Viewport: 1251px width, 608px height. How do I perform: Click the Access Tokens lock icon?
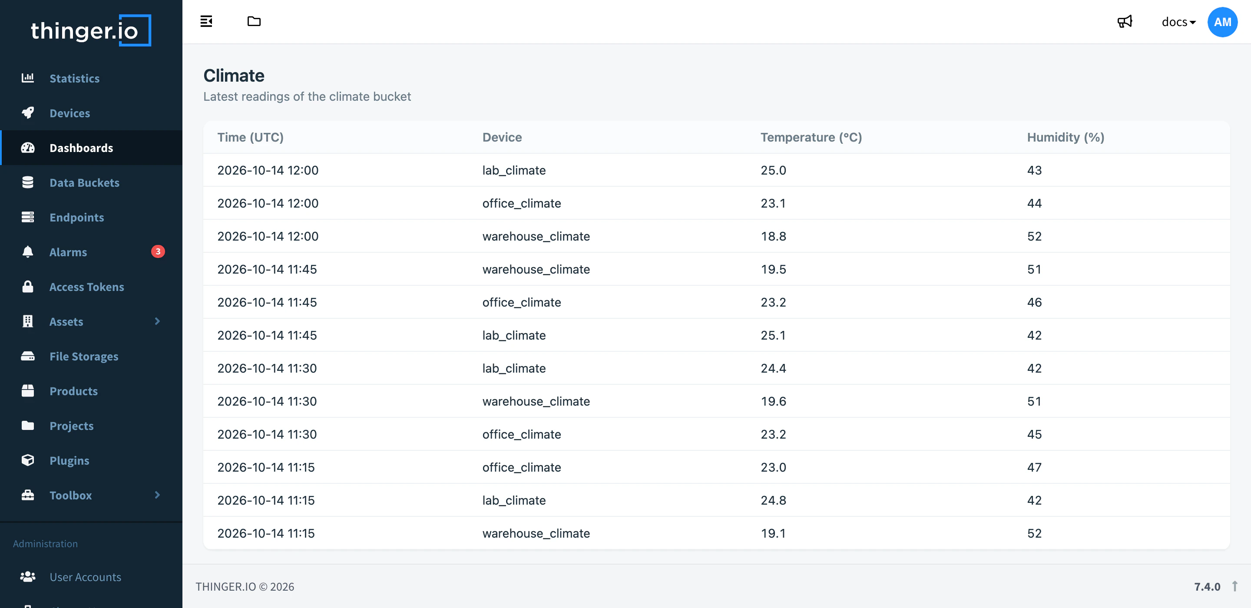pos(28,287)
